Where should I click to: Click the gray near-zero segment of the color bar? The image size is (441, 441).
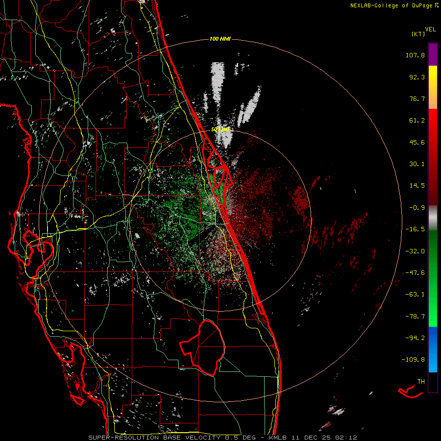coord(433,218)
